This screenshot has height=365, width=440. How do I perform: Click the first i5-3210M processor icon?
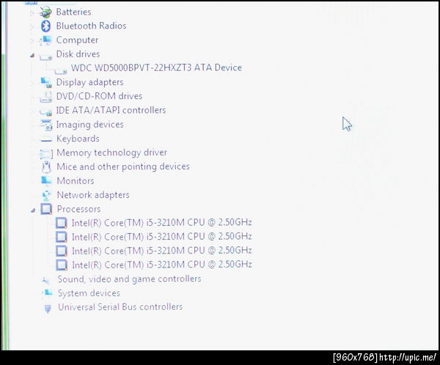(62, 223)
